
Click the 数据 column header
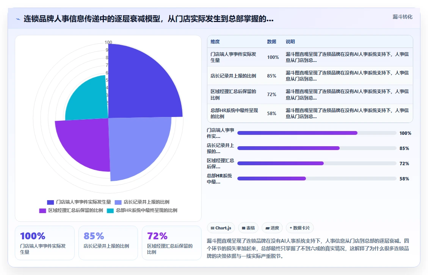click(x=271, y=41)
